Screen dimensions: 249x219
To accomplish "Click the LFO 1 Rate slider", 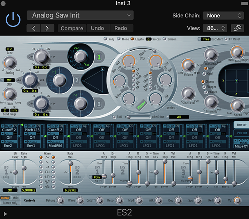I will tap(24, 171).
